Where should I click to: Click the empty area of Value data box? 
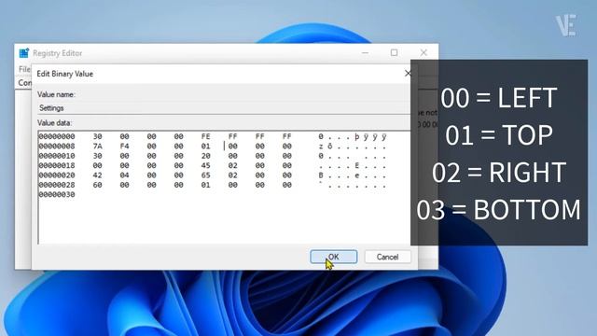coord(225,221)
